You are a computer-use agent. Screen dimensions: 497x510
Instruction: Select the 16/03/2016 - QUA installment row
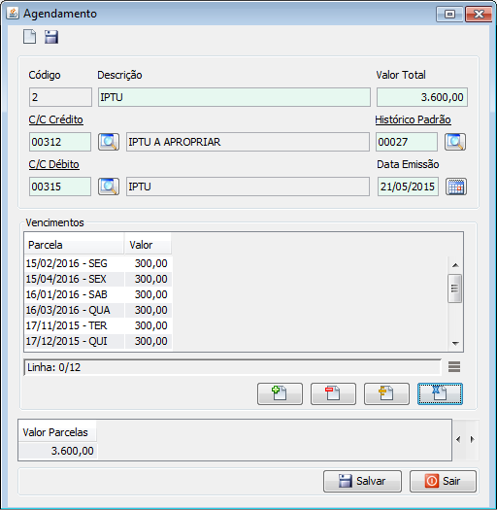click(x=98, y=310)
